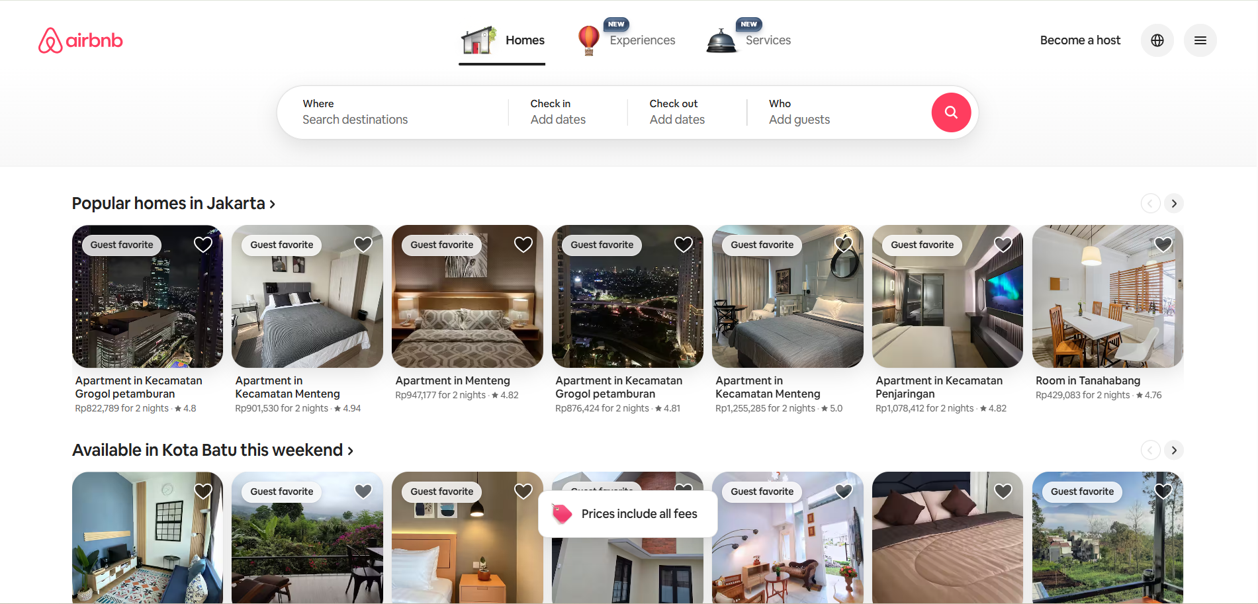The width and height of the screenshot is (1258, 604).
Task: Click the pink search magnifier button
Action: (951, 112)
